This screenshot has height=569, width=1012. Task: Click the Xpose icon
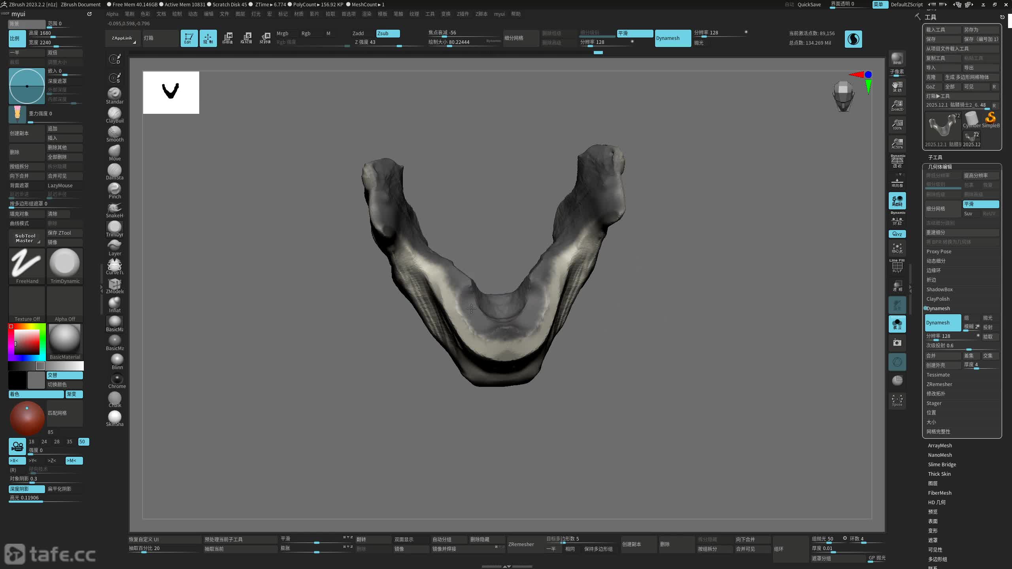(897, 400)
